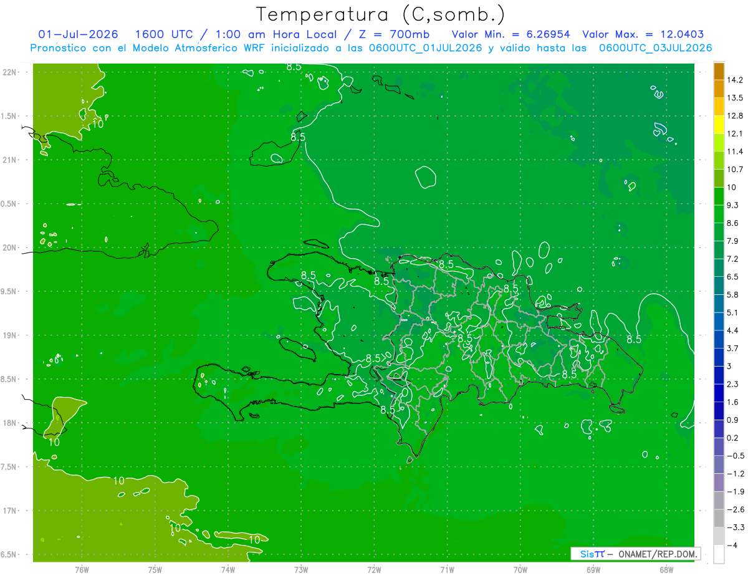Click longitude axis label "72W"
748x578 pixels.
374,569
